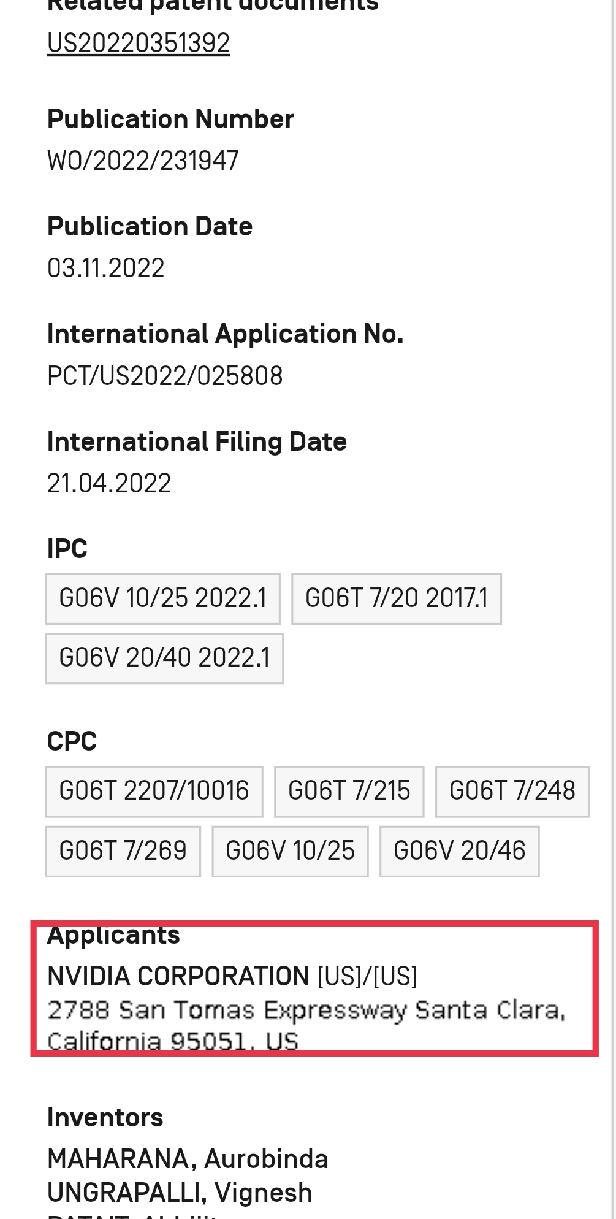The image size is (616, 1219).
Task: Click publication number WO/2022/231947
Action: coord(143,161)
